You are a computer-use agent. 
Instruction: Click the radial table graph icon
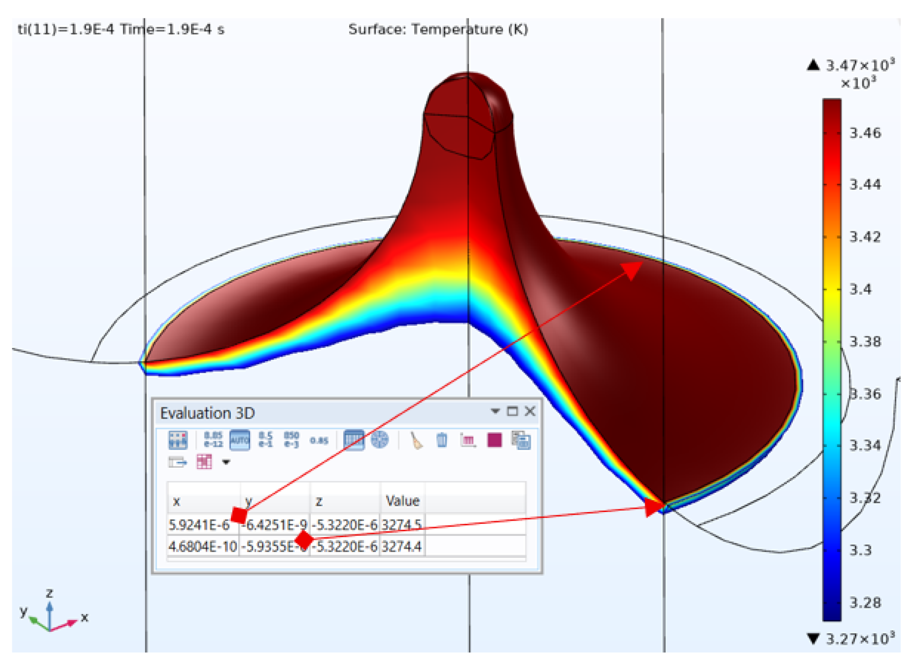pyautogui.click(x=381, y=439)
